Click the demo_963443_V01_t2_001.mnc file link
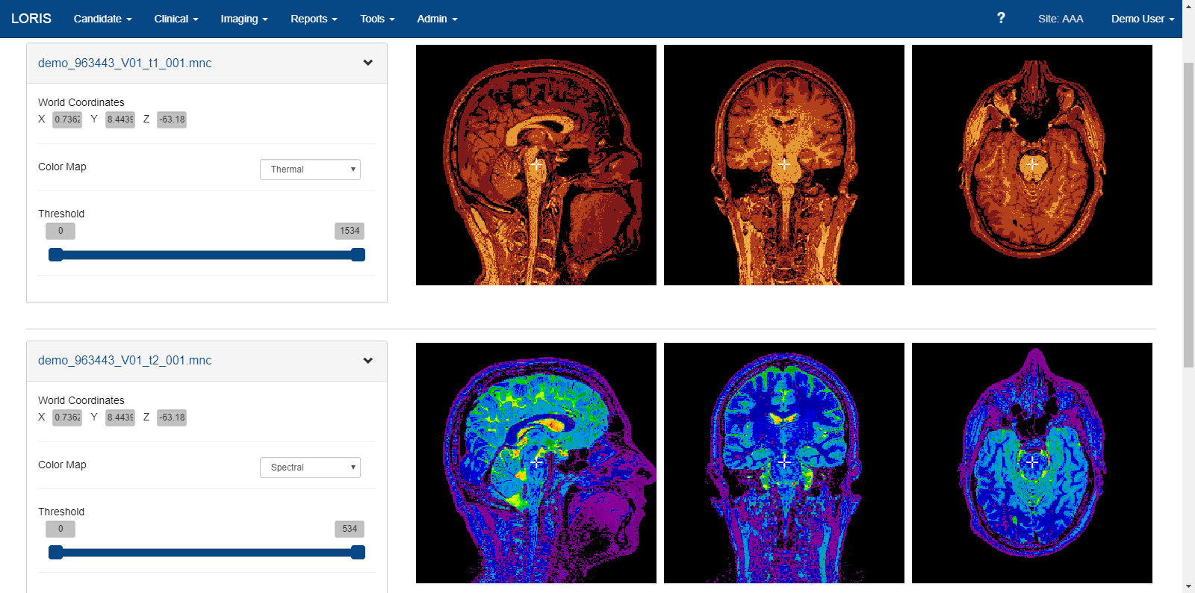 point(125,360)
